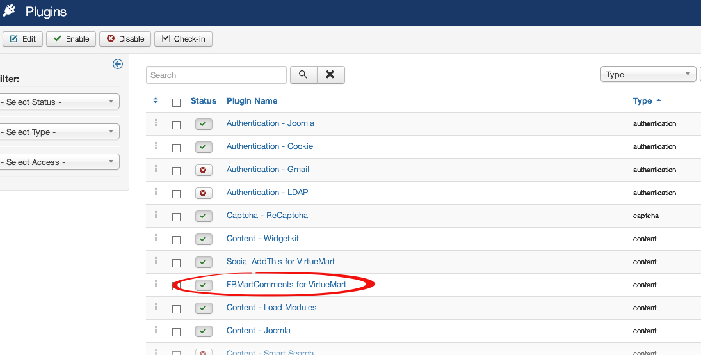Toggle status of Authentication - Gmail plugin
Screen dimensions: 701x355
pos(204,170)
